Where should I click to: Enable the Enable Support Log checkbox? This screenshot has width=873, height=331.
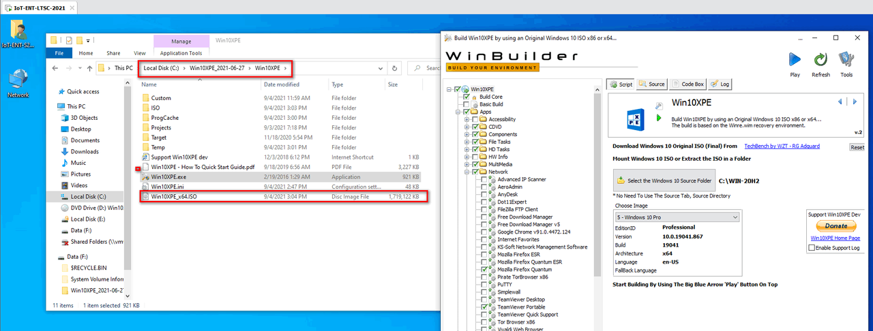[x=811, y=248]
